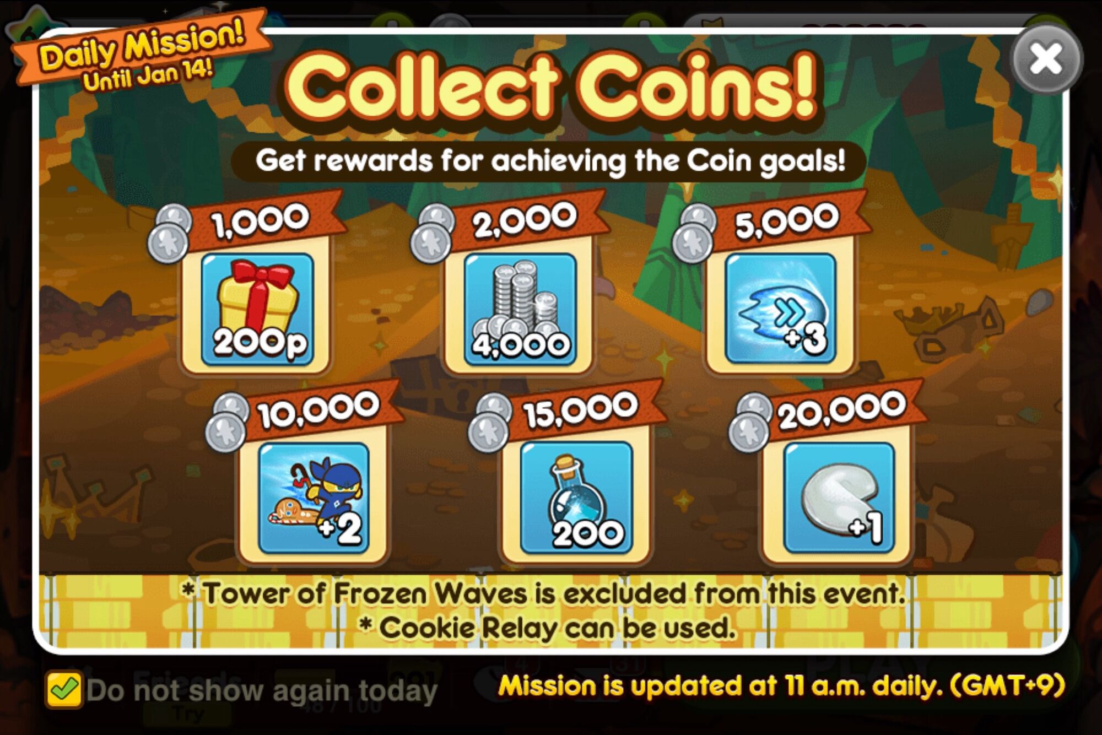Toggle Do not show again today checkbox
This screenshot has height=735, width=1102.
coord(64,689)
